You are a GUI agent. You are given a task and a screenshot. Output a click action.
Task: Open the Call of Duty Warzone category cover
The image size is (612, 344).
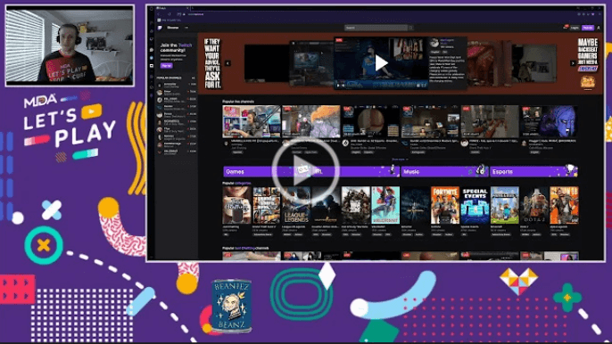pos(356,205)
